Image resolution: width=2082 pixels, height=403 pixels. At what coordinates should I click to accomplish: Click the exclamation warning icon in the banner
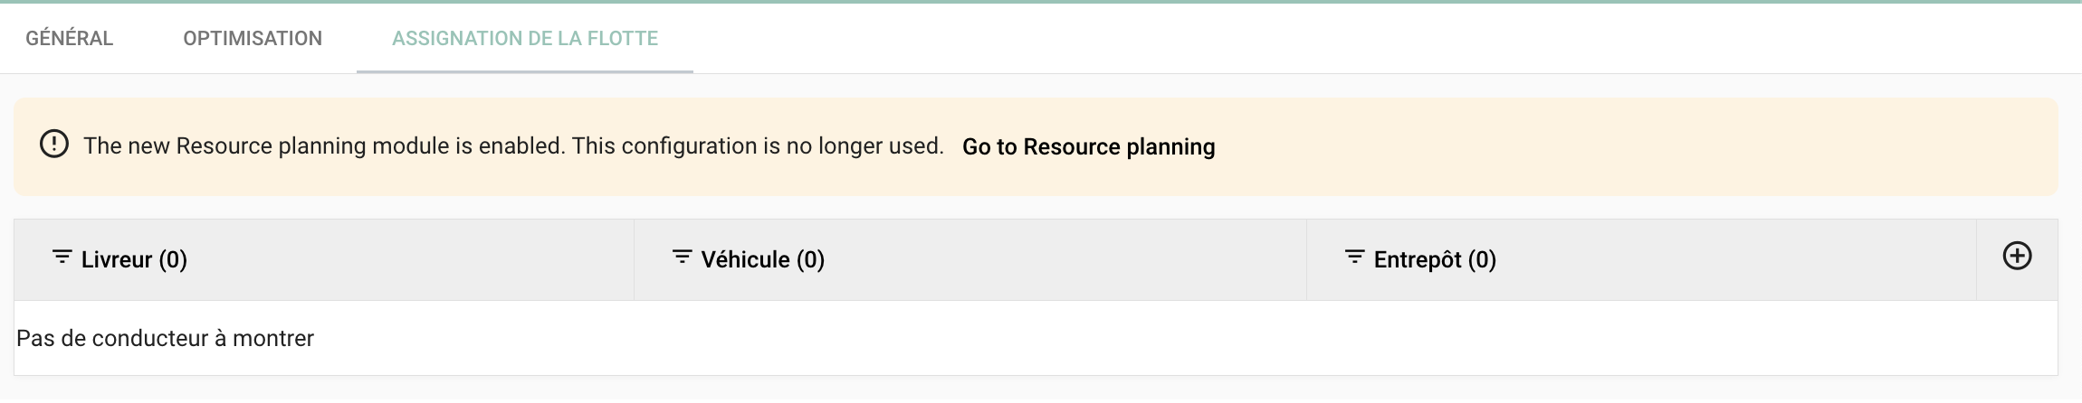click(54, 145)
